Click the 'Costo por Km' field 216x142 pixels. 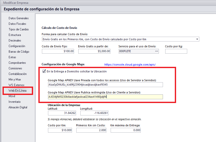point(60,130)
